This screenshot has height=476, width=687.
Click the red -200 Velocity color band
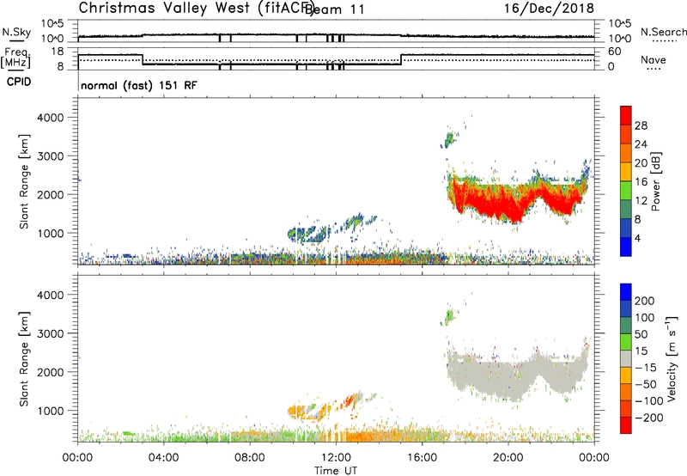626,425
